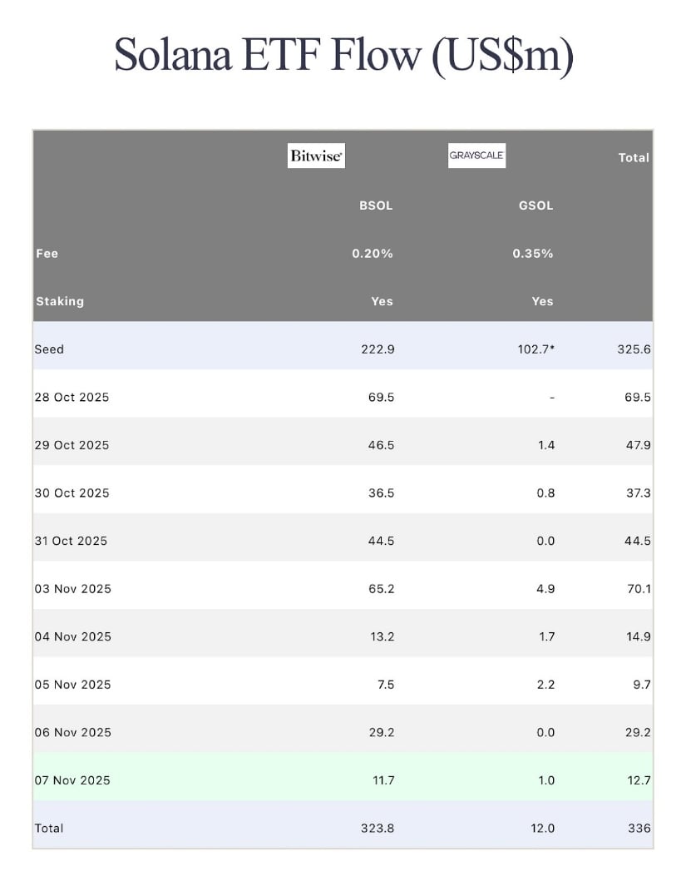Click the grand total 336 cell
This screenshot has width=686, height=876.
coord(639,829)
